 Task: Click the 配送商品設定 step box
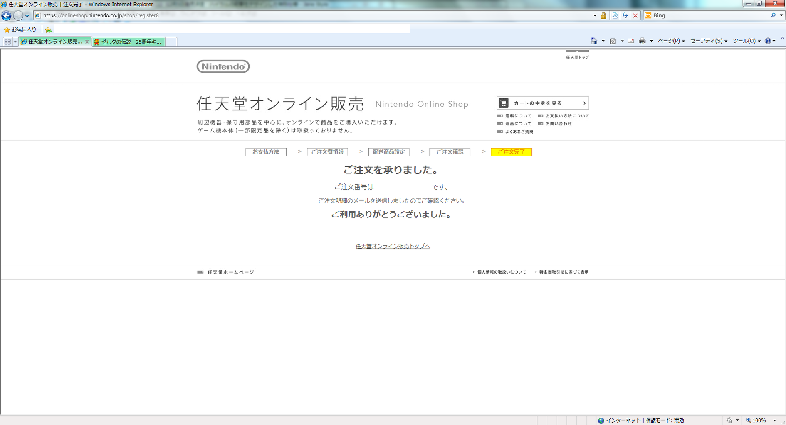389,152
